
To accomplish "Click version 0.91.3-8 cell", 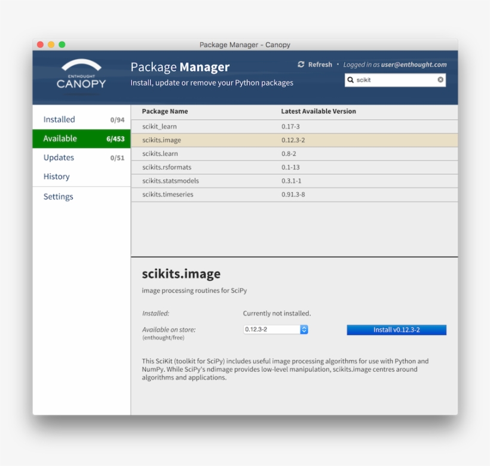I will [293, 194].
